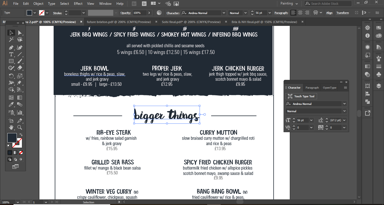Switch to future brixton.pdf document tab
Screen dimensions: 384x205
click(119, 22)
